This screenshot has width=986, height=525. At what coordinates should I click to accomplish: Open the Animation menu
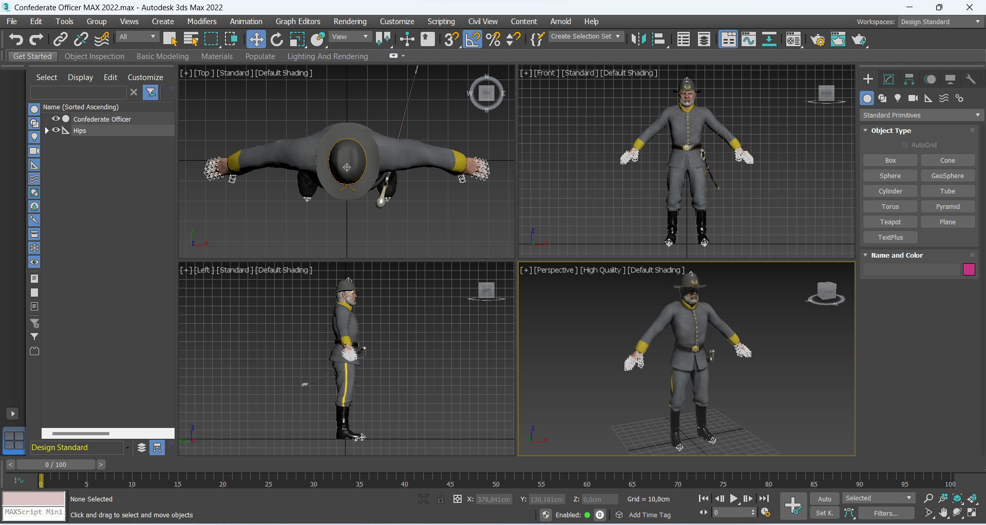pos(246,22)
